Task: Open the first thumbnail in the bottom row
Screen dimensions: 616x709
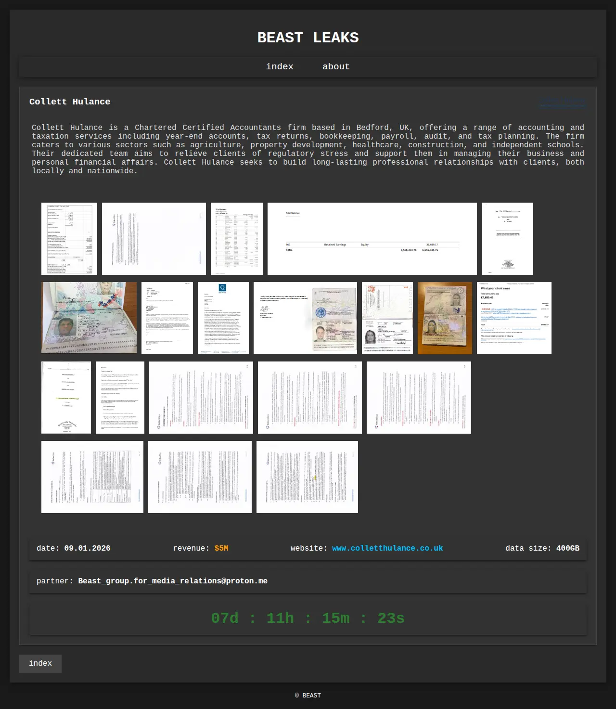Action: point(92,477)
